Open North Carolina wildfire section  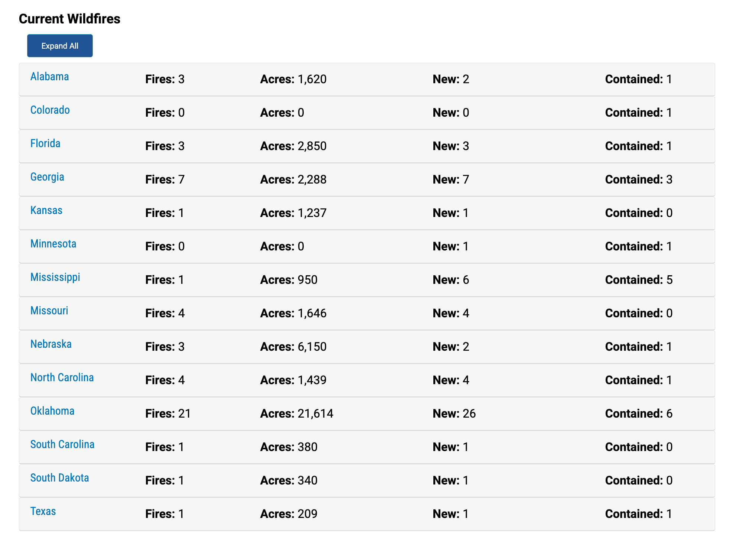pos(62,377)
